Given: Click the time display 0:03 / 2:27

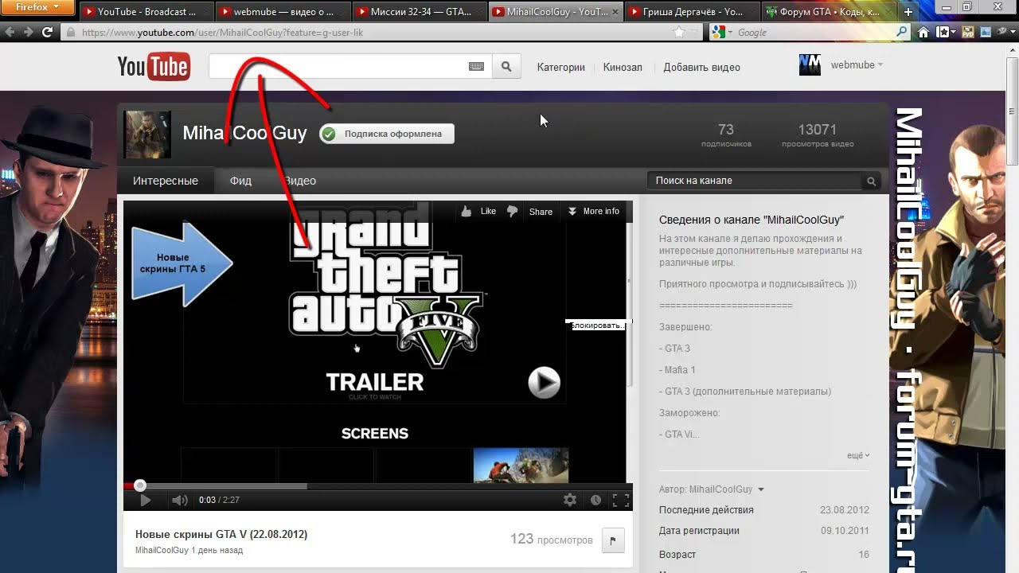Looking at the screenshot, I should [219, 500].
